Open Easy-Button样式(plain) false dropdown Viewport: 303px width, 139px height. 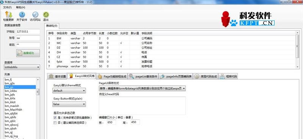pos(69,104)
